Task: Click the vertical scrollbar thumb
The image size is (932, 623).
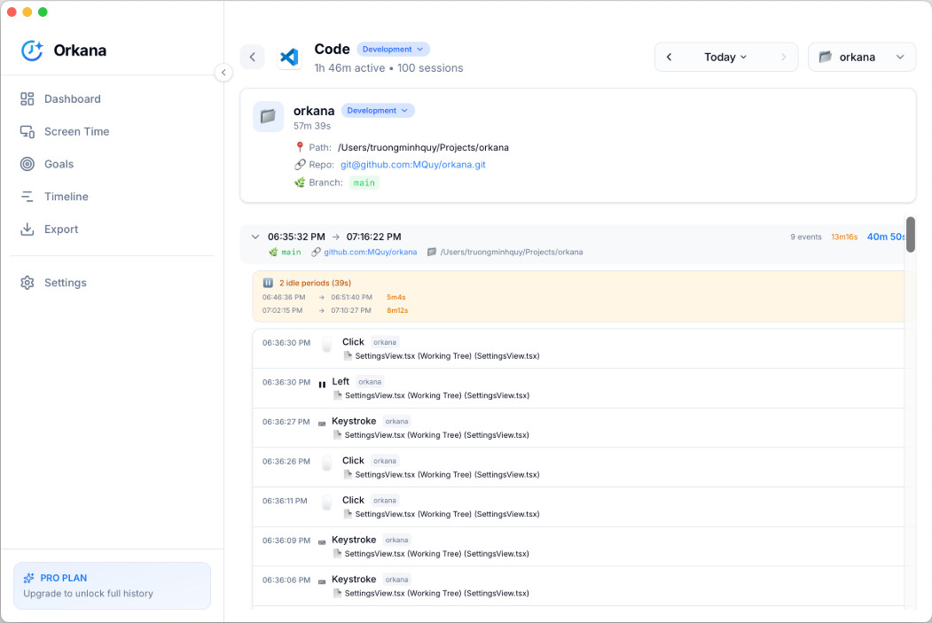Action: click(910, 235)
